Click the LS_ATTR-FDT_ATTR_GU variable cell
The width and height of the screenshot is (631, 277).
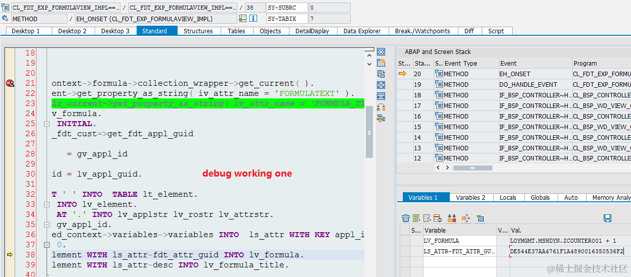pyautogui.click(x=459, y=251)
